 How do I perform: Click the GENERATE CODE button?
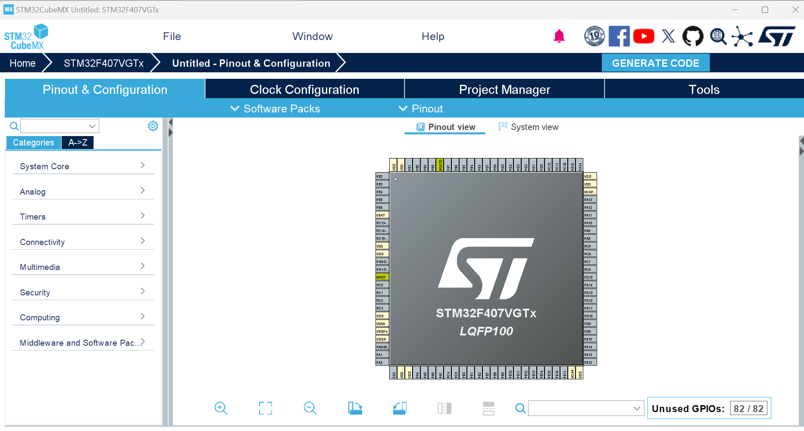656,63
